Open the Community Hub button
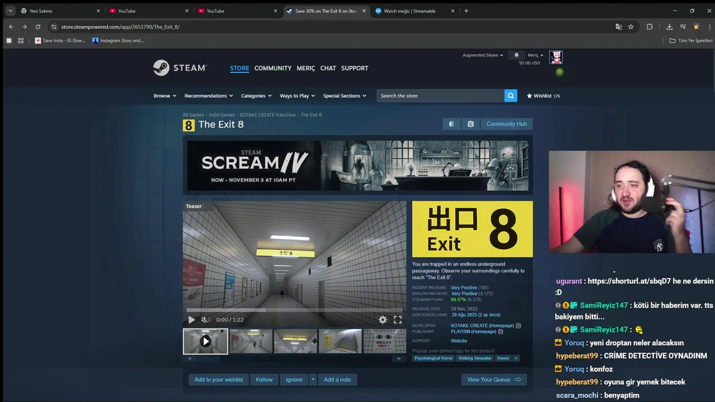The width and height of the screenshot is (715, 402). (x=507, y=124)
